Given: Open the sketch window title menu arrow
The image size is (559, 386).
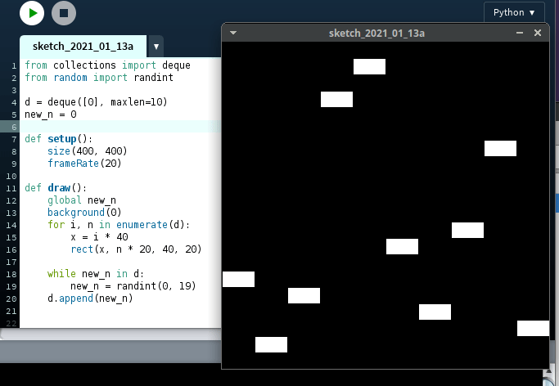Looking at the screenshot, I should click(x=233, y=33).
